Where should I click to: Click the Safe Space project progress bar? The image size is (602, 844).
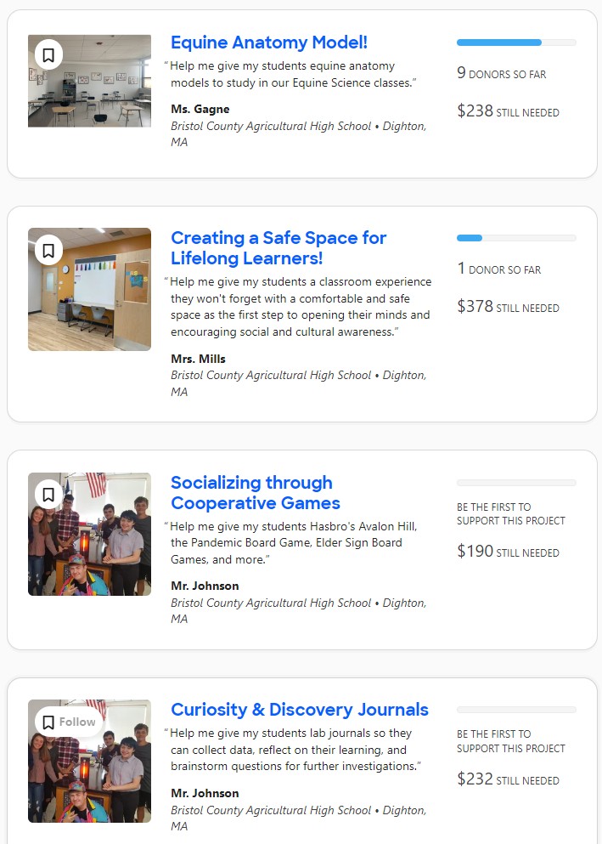(516, 238)
